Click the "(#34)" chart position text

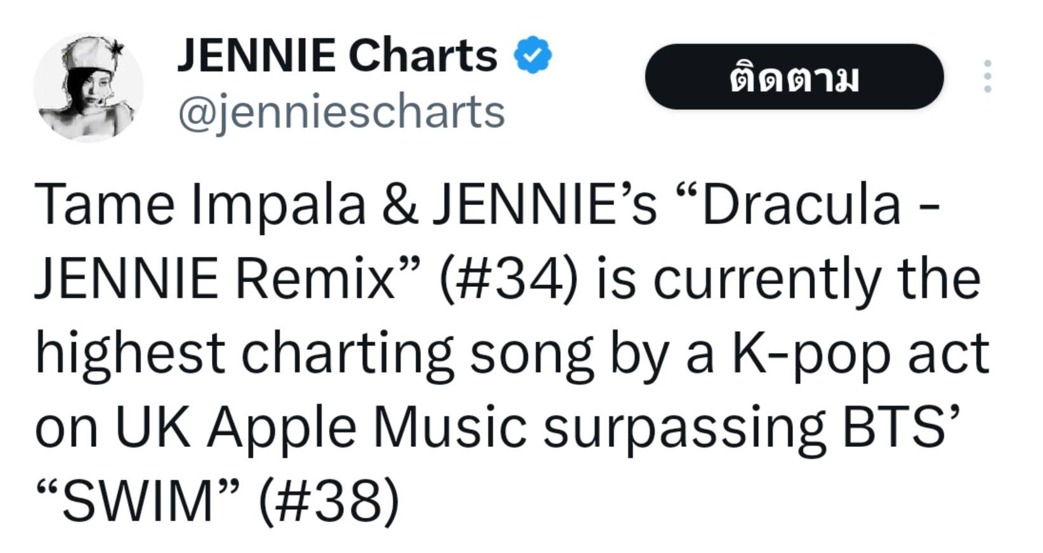(x=508, y=279)
